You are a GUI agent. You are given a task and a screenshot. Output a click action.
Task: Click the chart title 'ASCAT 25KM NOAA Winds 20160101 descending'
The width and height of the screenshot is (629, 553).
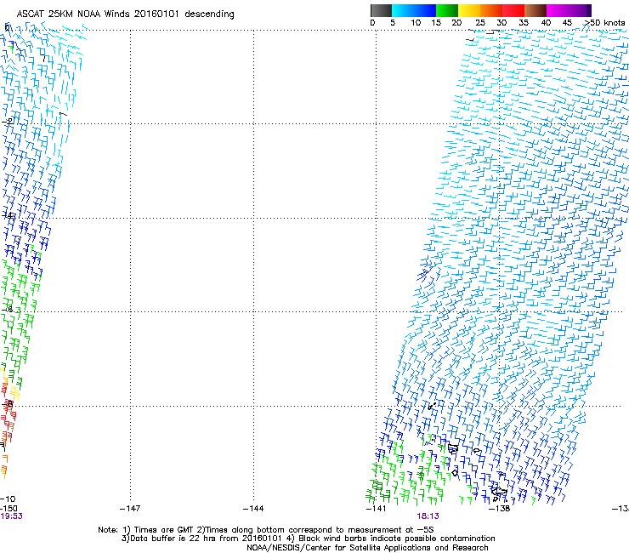point(125,14)
